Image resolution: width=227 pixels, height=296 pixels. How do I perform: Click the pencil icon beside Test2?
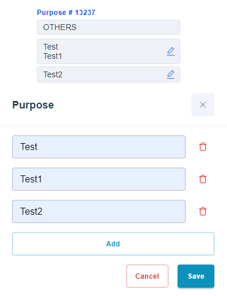[171, 74]
